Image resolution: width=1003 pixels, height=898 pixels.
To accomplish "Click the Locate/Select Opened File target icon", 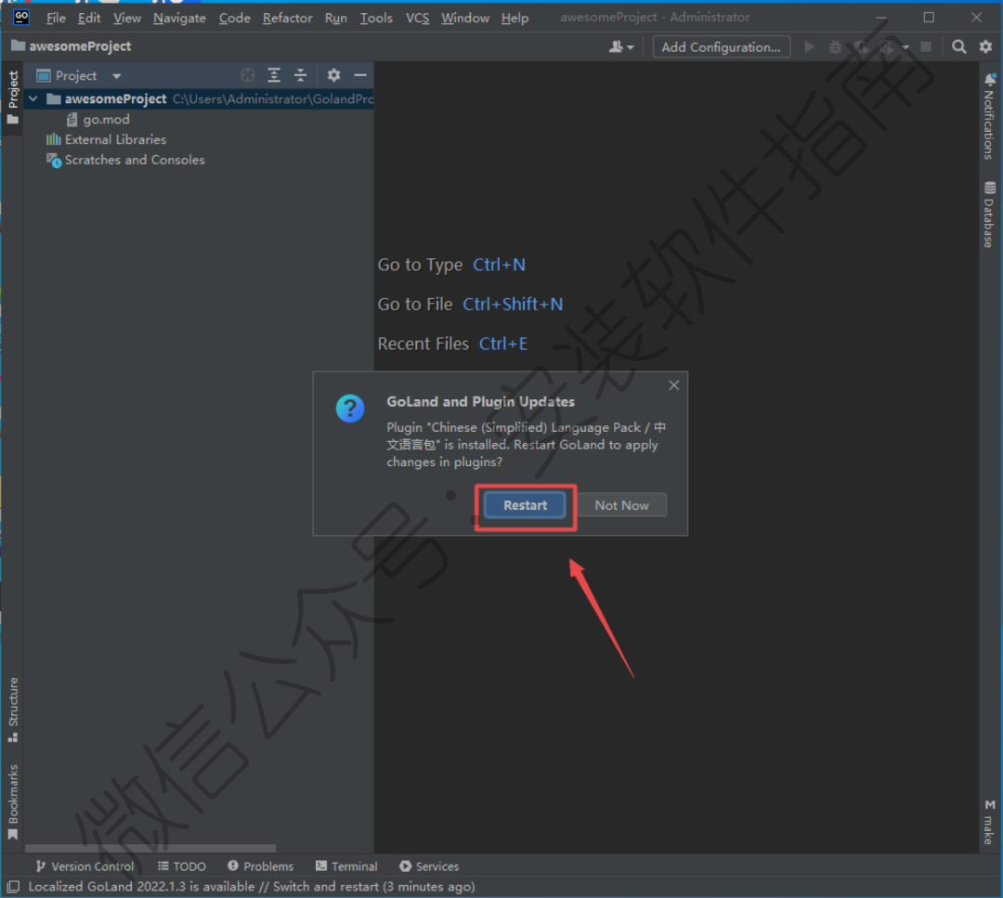I will (x=247, y=75).
